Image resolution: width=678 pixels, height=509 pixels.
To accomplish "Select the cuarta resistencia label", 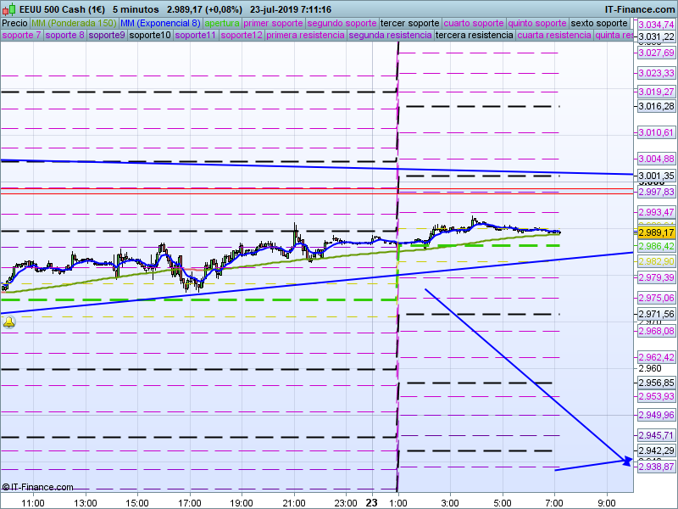I will coord(554,36).
